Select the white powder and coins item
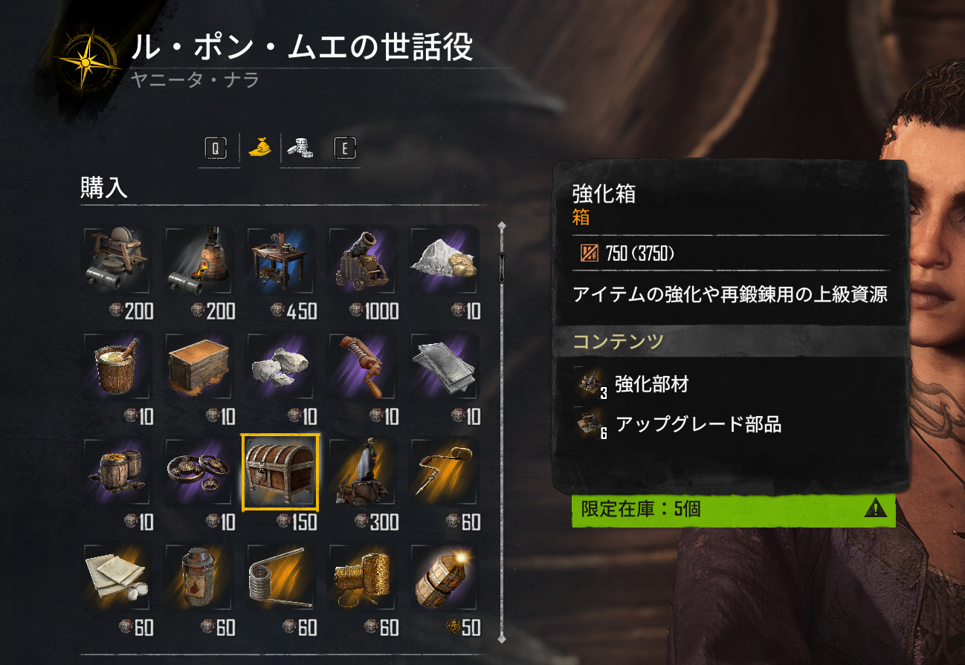965x665 pixels. point(444,262)
